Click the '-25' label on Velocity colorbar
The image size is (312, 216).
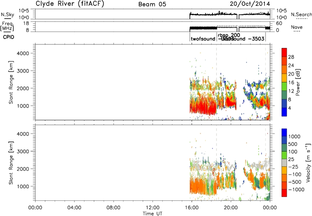pyautogui.click(x=293, y=167)
